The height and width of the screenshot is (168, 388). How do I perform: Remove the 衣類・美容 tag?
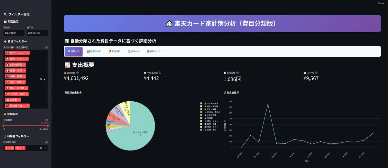click(x=24, y=76)
